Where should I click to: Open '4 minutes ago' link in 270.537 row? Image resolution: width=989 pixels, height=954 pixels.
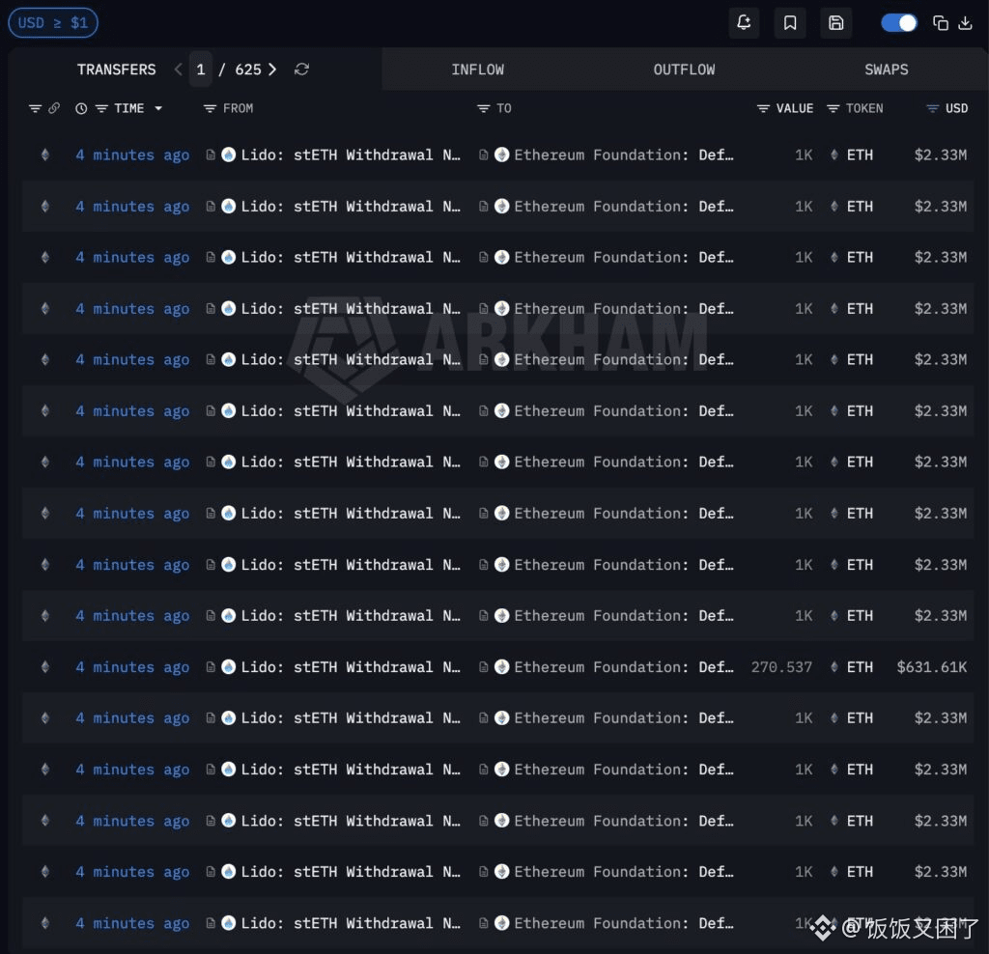click(132, 667)
